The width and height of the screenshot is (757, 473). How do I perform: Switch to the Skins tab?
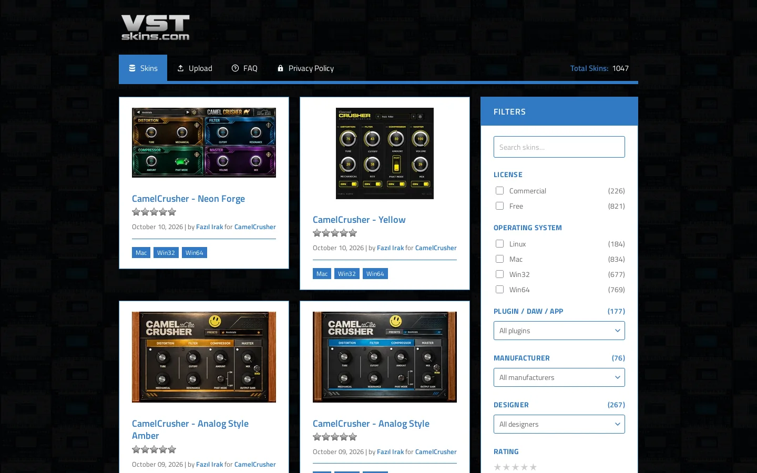(x=143, y=68)
